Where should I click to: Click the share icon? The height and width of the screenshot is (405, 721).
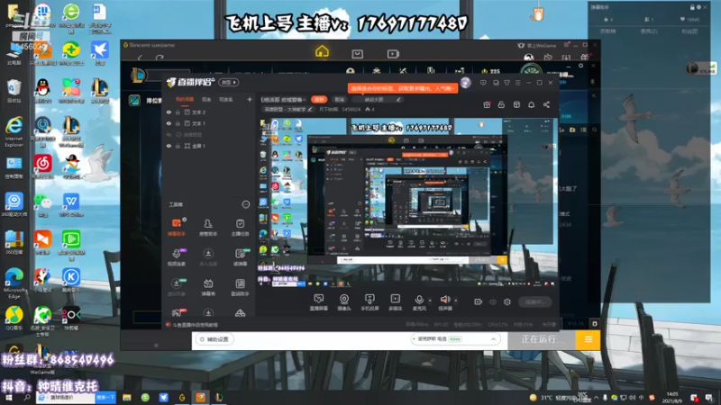pos(546,104)
